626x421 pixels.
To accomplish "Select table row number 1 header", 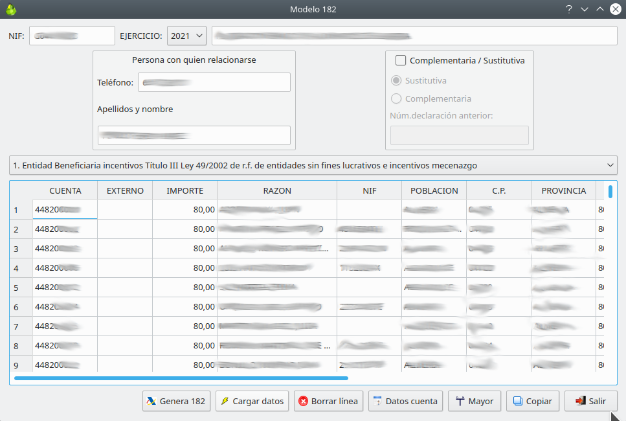I will pos(21,210).
